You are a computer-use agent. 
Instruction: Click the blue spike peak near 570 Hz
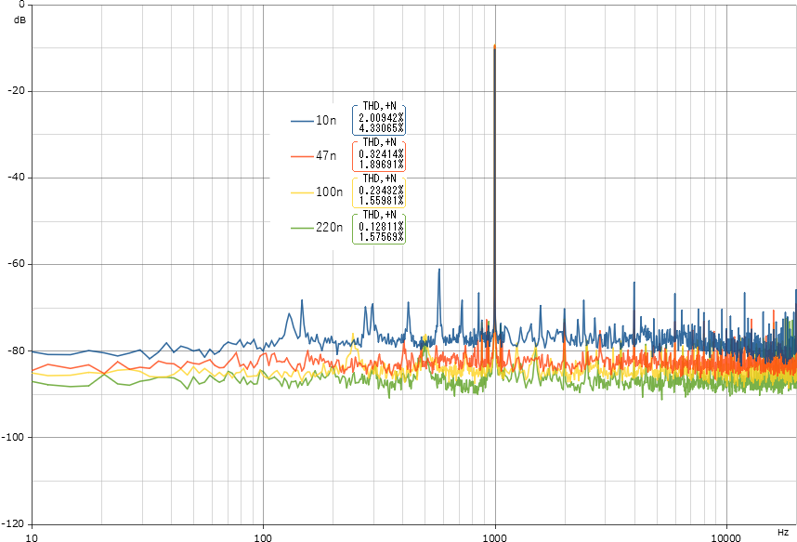pyautogui.click(x=439, y=270)
